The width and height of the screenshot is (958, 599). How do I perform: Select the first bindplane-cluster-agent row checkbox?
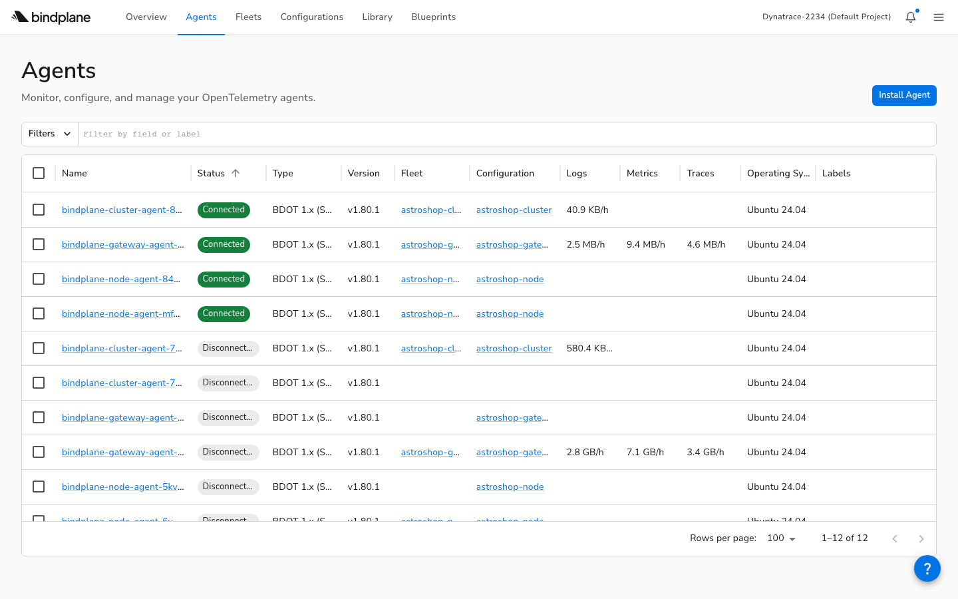(39, 210)
